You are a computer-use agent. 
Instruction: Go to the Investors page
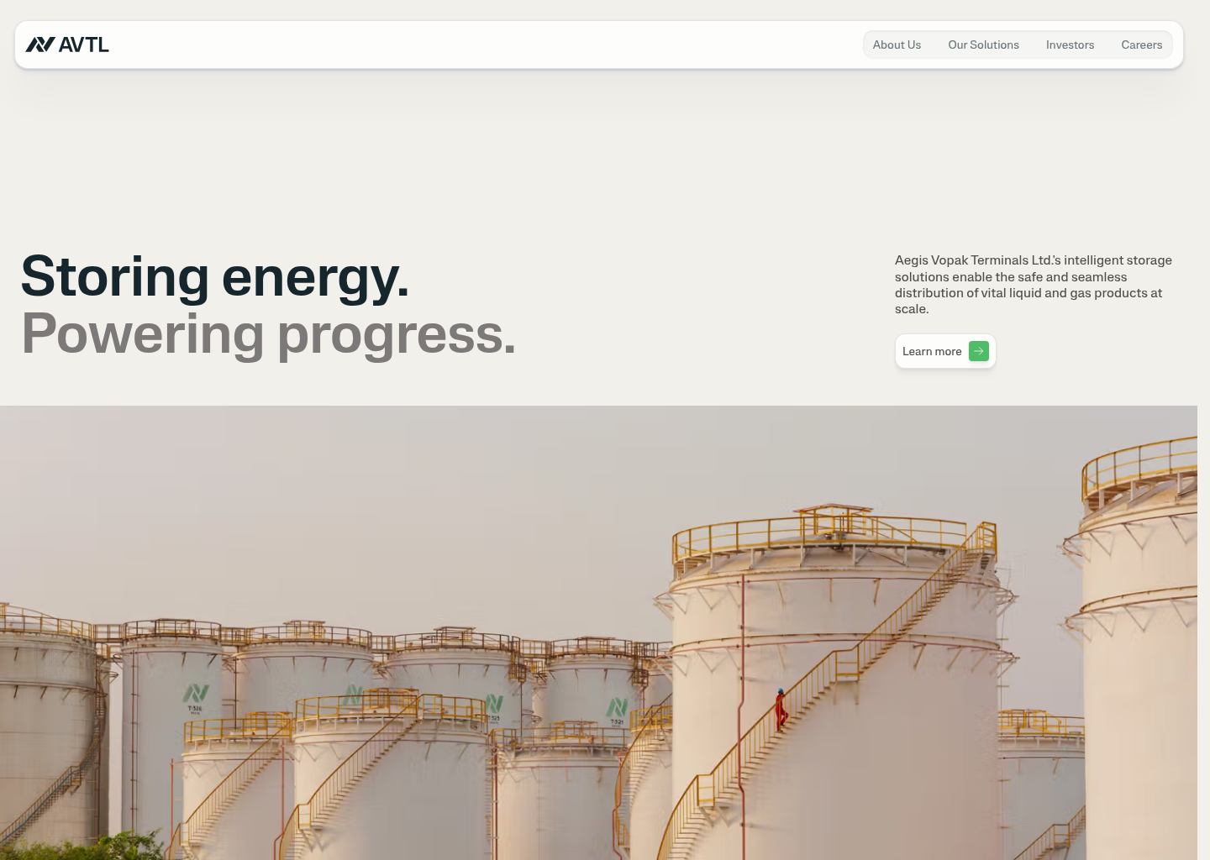coord(1070,45)
